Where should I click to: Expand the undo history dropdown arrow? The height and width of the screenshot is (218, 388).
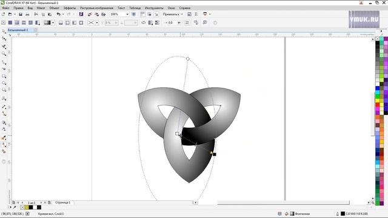coord(63,15)
